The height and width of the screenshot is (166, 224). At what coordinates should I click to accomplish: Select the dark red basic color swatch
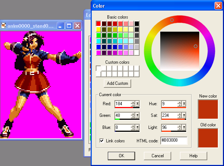[x=109, y=24]
